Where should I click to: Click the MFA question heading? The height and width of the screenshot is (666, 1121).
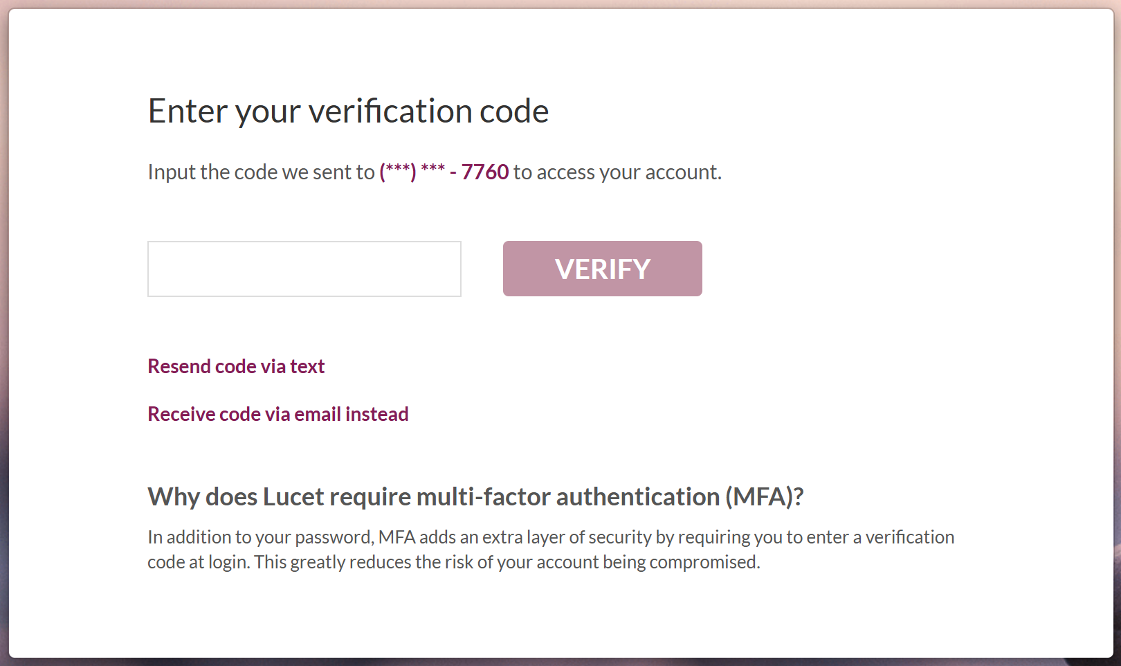475,496
